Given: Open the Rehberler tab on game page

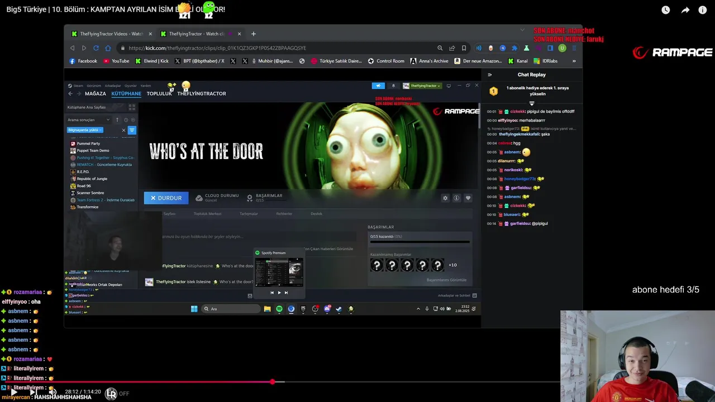Looking at the screenshot, I should [284, 214].
